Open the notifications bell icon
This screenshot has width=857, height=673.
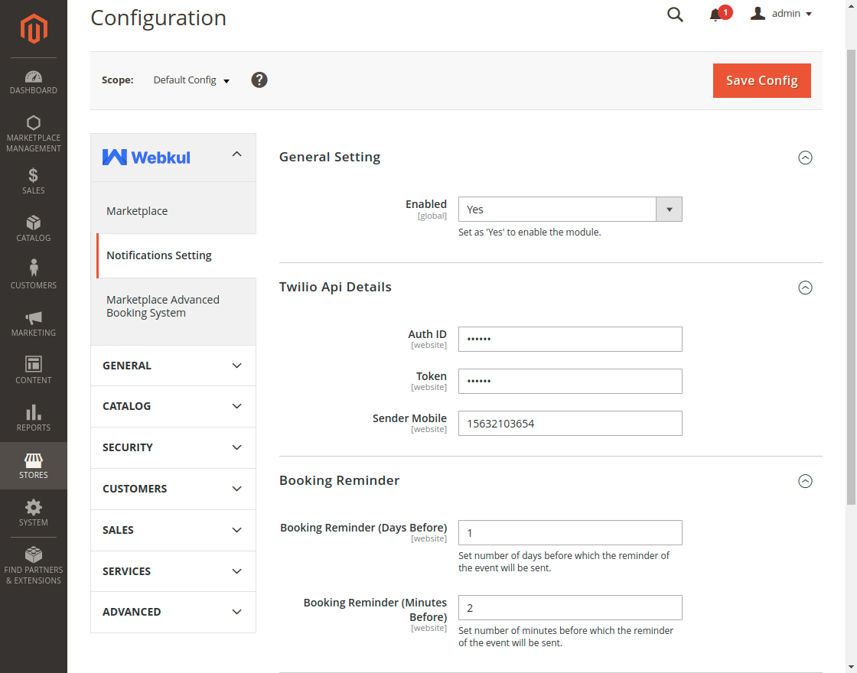[x=716, y=15]
